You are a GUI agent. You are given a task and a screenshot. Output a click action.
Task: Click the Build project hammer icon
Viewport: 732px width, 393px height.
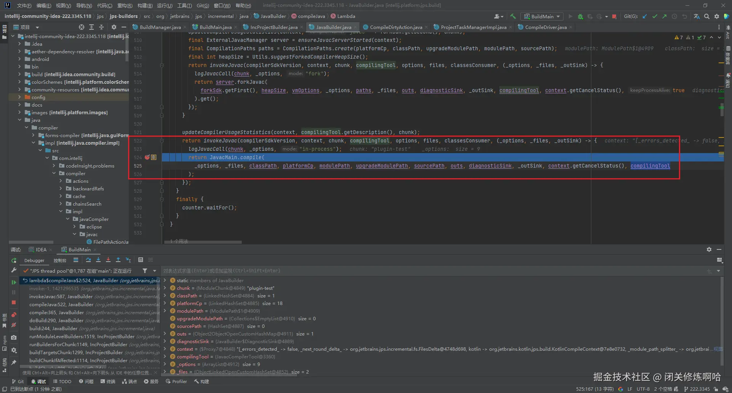513,16
